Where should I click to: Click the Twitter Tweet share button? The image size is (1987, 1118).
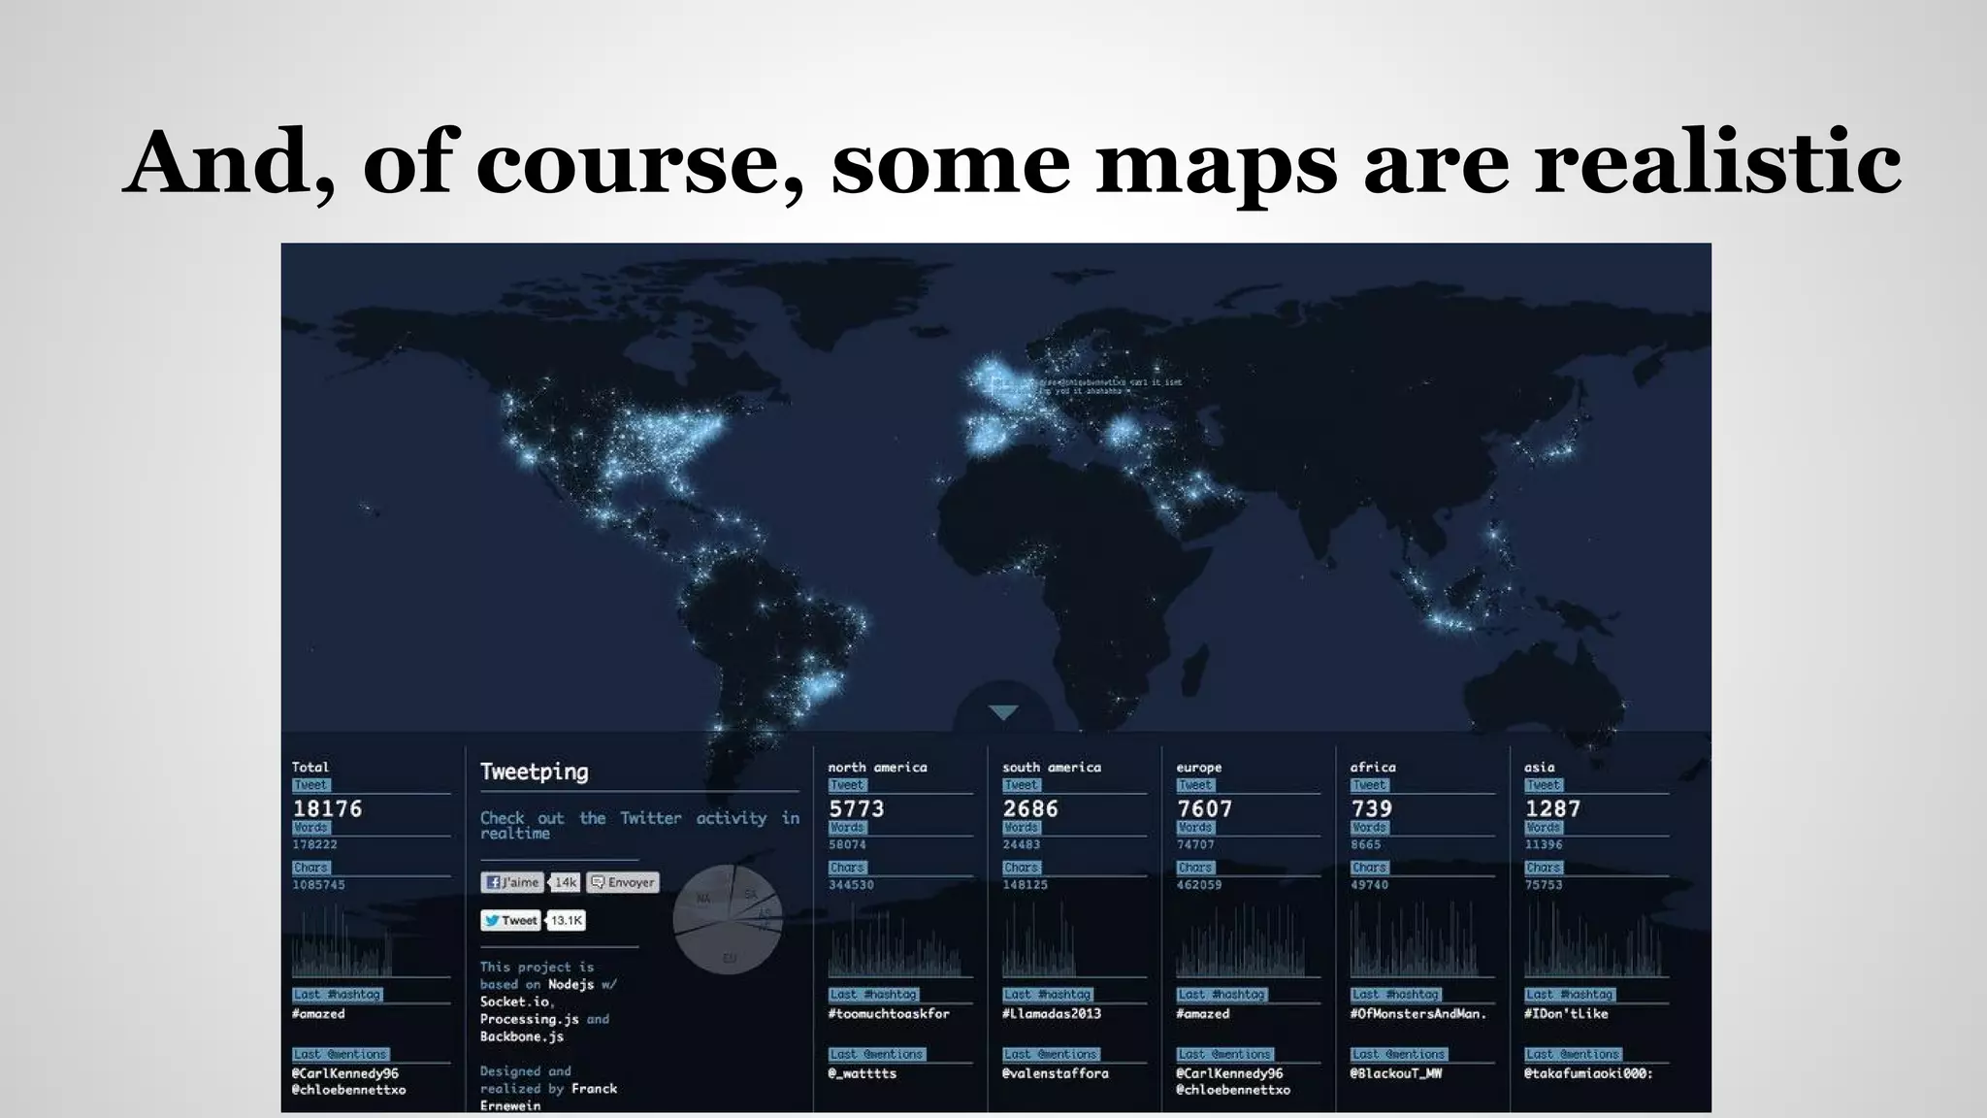[510, 920]
